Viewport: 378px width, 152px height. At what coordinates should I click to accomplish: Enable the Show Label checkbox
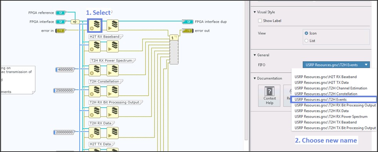point(260,21)
